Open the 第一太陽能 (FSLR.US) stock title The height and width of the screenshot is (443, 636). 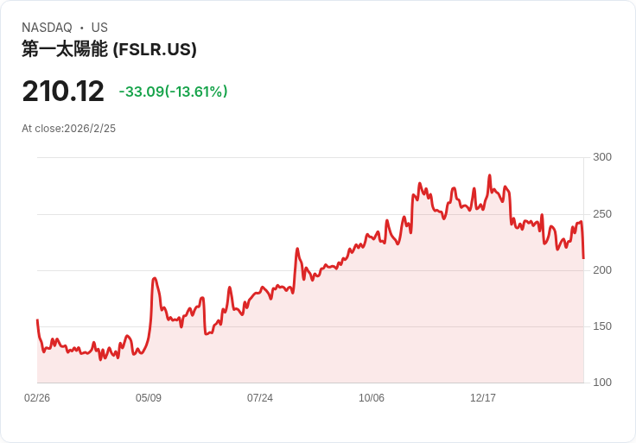(109, 50)
